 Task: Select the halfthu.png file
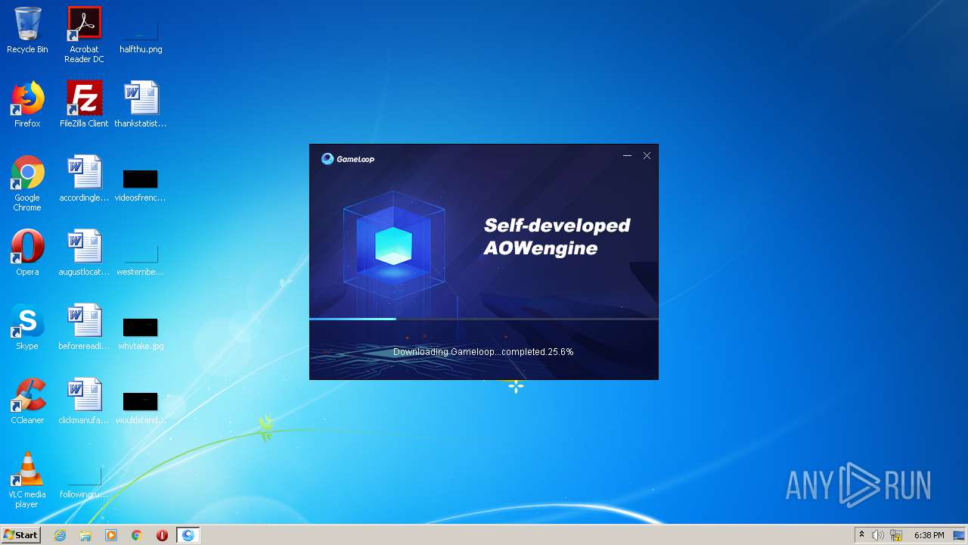pos(141,31)
